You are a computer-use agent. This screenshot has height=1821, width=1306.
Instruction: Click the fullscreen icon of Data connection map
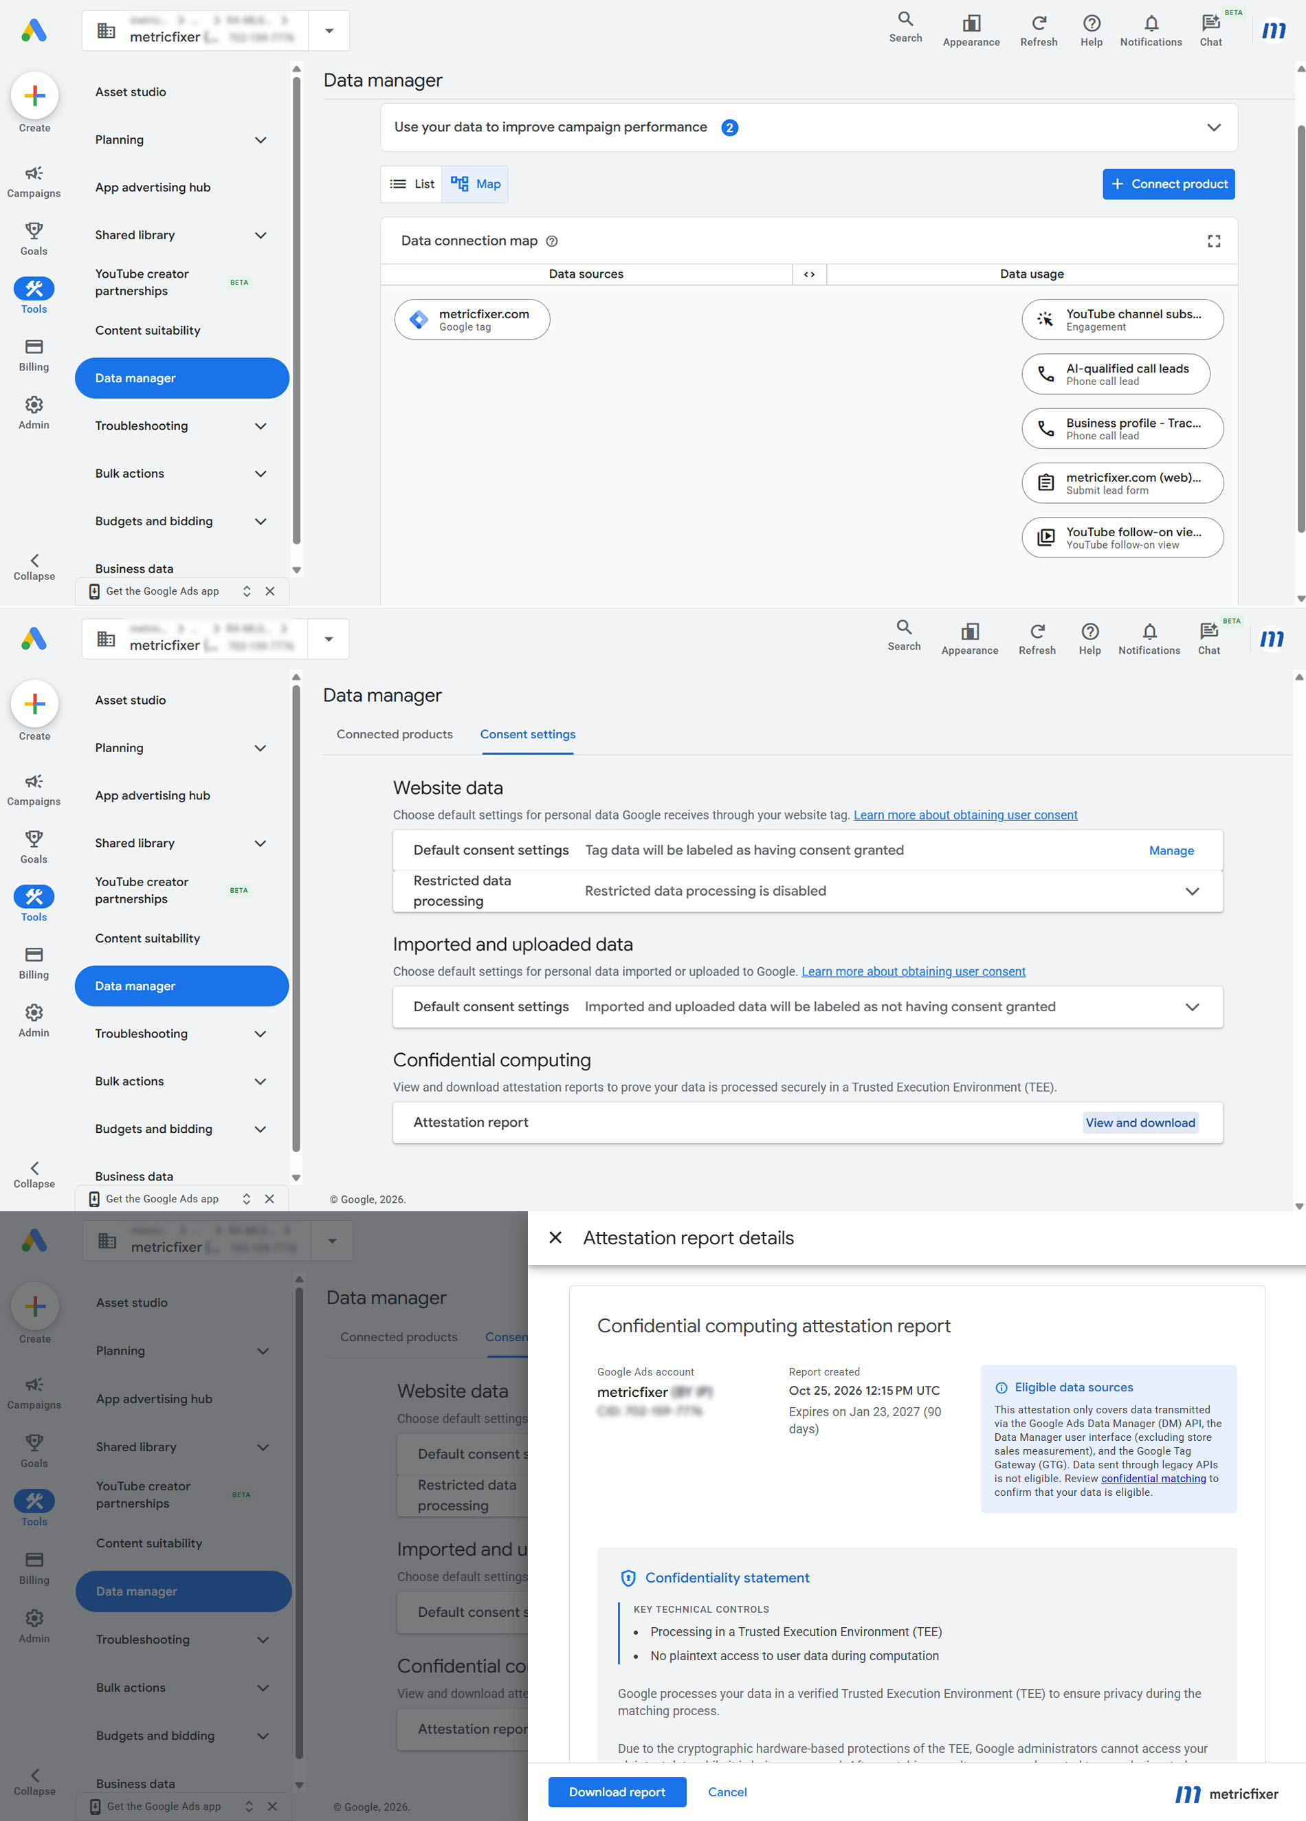pyautogui.click(x=1214, y=241)
